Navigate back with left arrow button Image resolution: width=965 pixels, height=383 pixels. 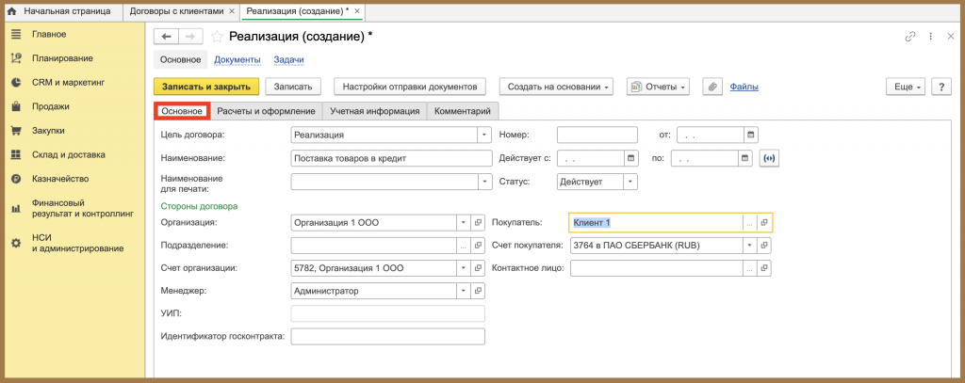pos(166,37)
